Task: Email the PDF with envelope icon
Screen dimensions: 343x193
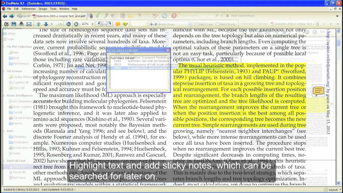Action: pyautogui.click(x=29, y=24)
